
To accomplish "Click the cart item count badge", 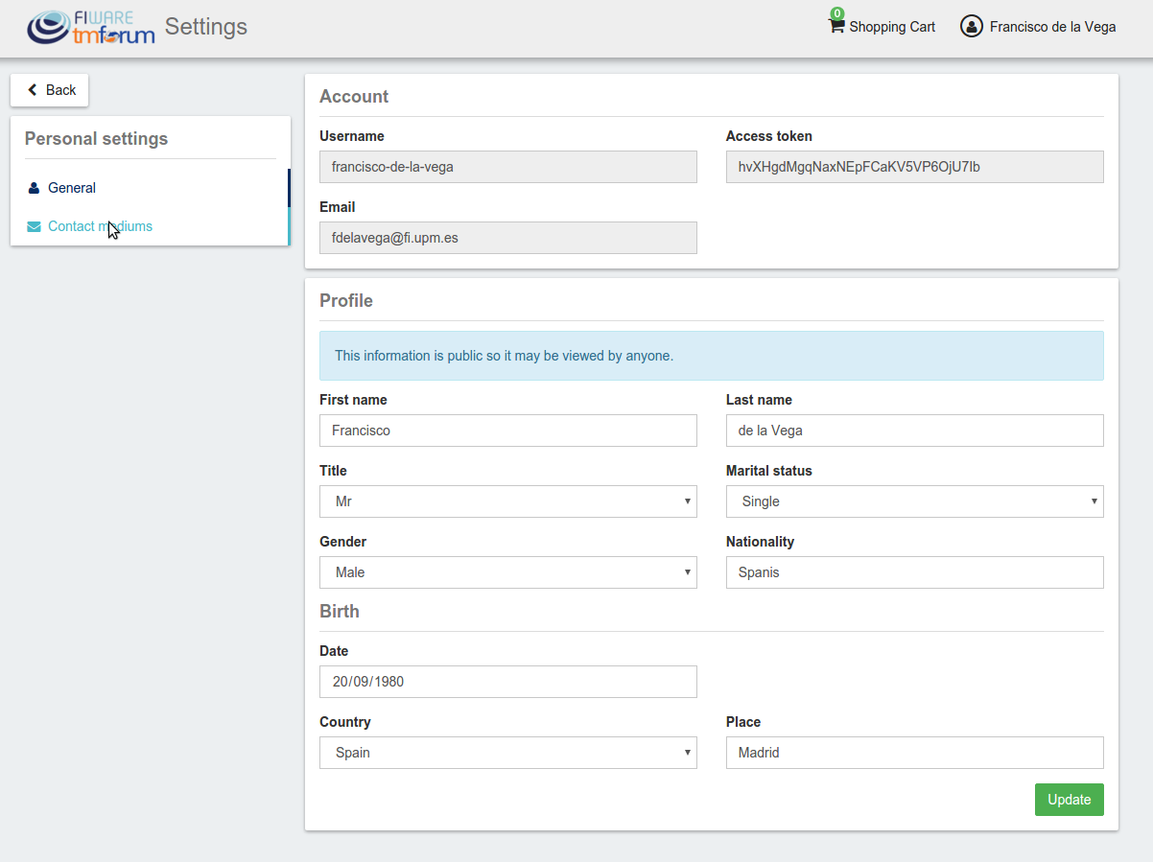I will click(837, 13).
